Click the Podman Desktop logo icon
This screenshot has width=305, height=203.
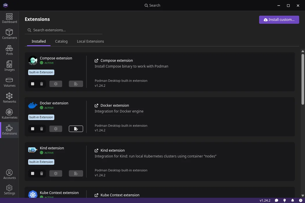[6, 5]
